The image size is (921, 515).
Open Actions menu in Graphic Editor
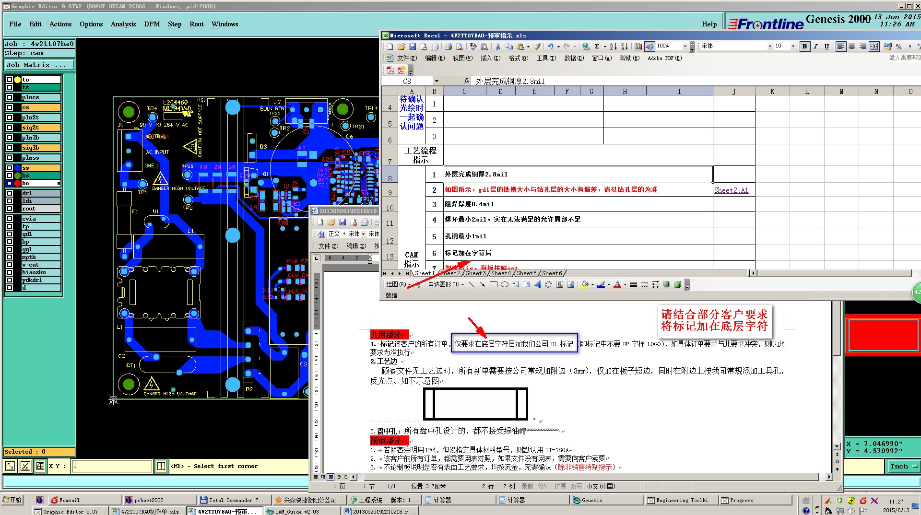pyautogui.click(x=60, y=24)
